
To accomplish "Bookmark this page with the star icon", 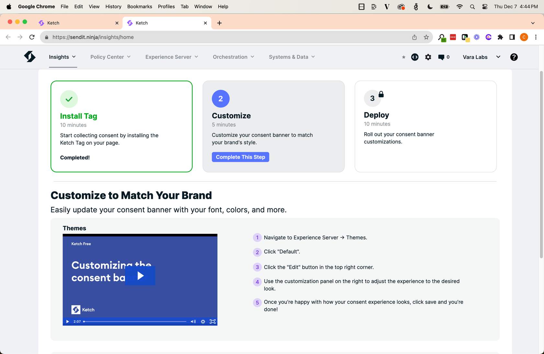I will tap(426, 37).
